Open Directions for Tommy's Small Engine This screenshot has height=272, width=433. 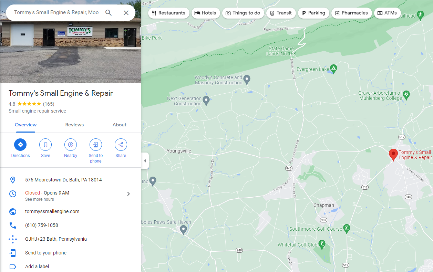[20, 145]
